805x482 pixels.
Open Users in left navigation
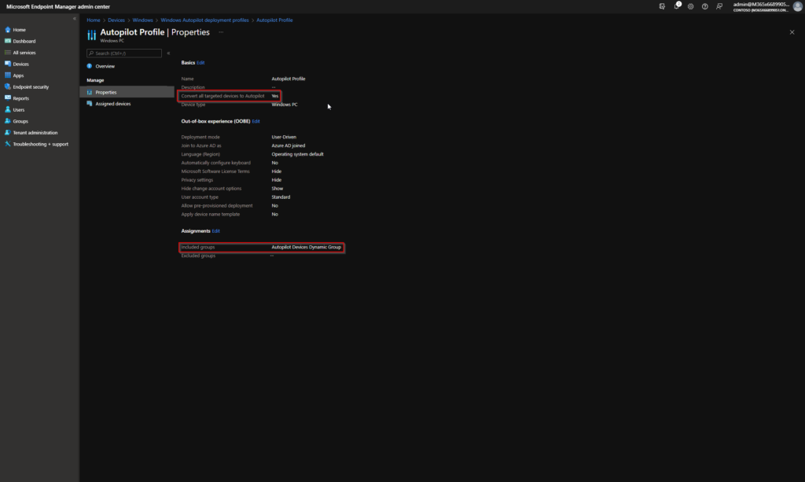point(19,110)
